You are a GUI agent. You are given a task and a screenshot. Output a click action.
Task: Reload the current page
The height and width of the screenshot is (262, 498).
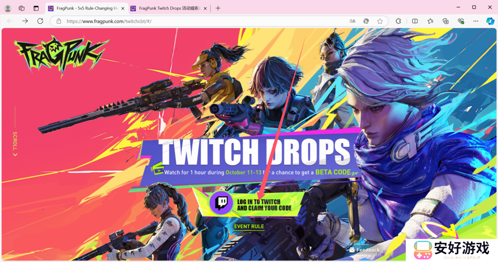click(x=40, y=21)
